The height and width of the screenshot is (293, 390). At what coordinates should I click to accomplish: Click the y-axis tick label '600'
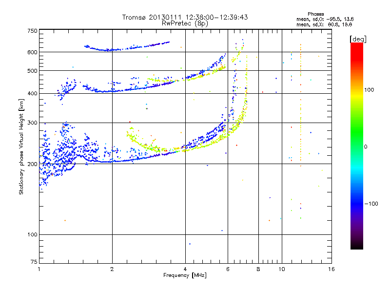coord(32,52)
